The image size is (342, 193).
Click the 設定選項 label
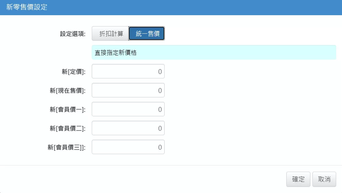(x=73, y=34)
